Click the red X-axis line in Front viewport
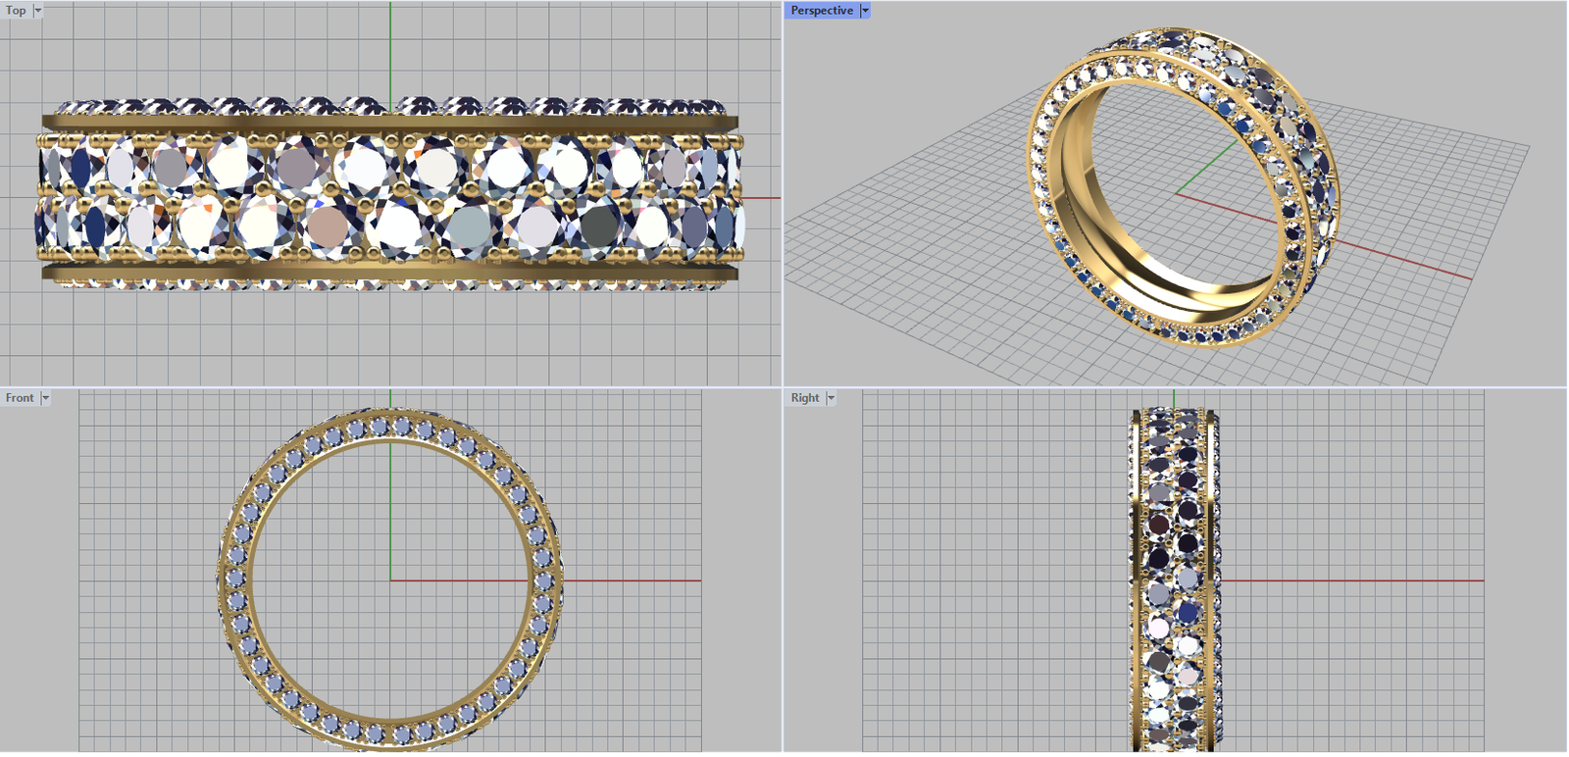Viewport: 1569px width, 757px height. tap(637, 580)
